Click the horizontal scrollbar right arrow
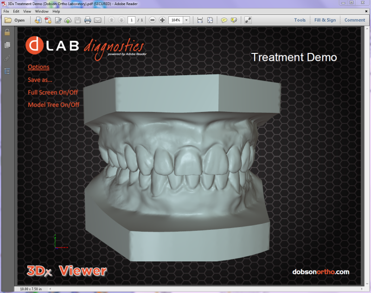The height and width of the screenshot is (293, 371). (362, 289)
